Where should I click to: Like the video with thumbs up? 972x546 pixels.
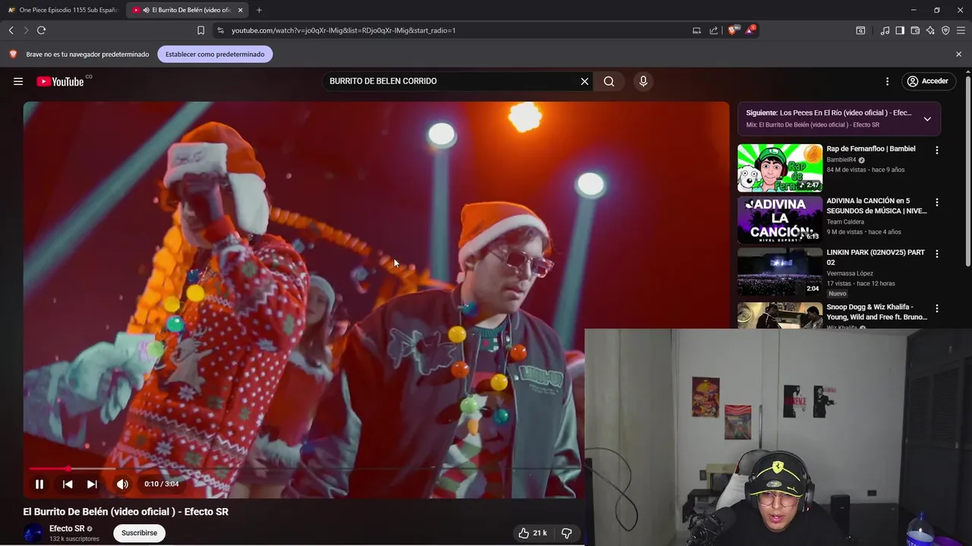pos(532,533)
